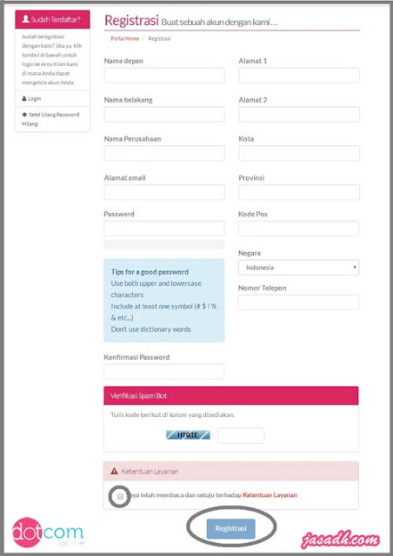This screenshot has width=393, height=556.
Task: Submit the form with the Registrasi button
Action: (230, 528)
